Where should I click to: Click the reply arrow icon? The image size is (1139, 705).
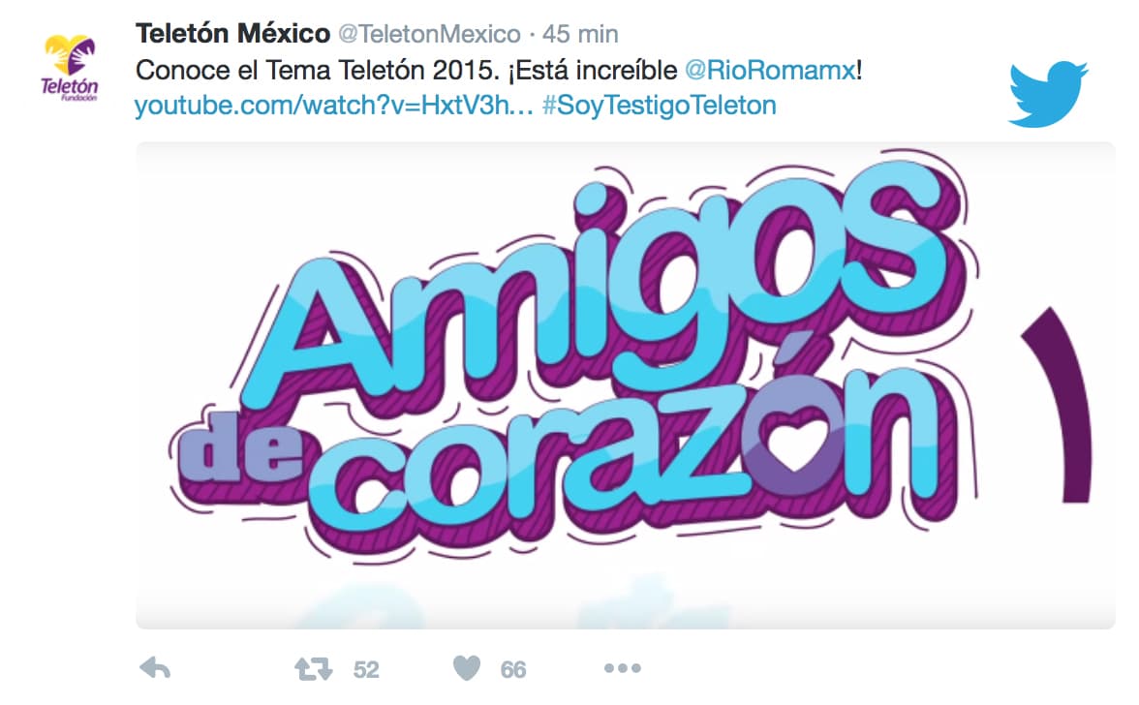click(155, 668)
